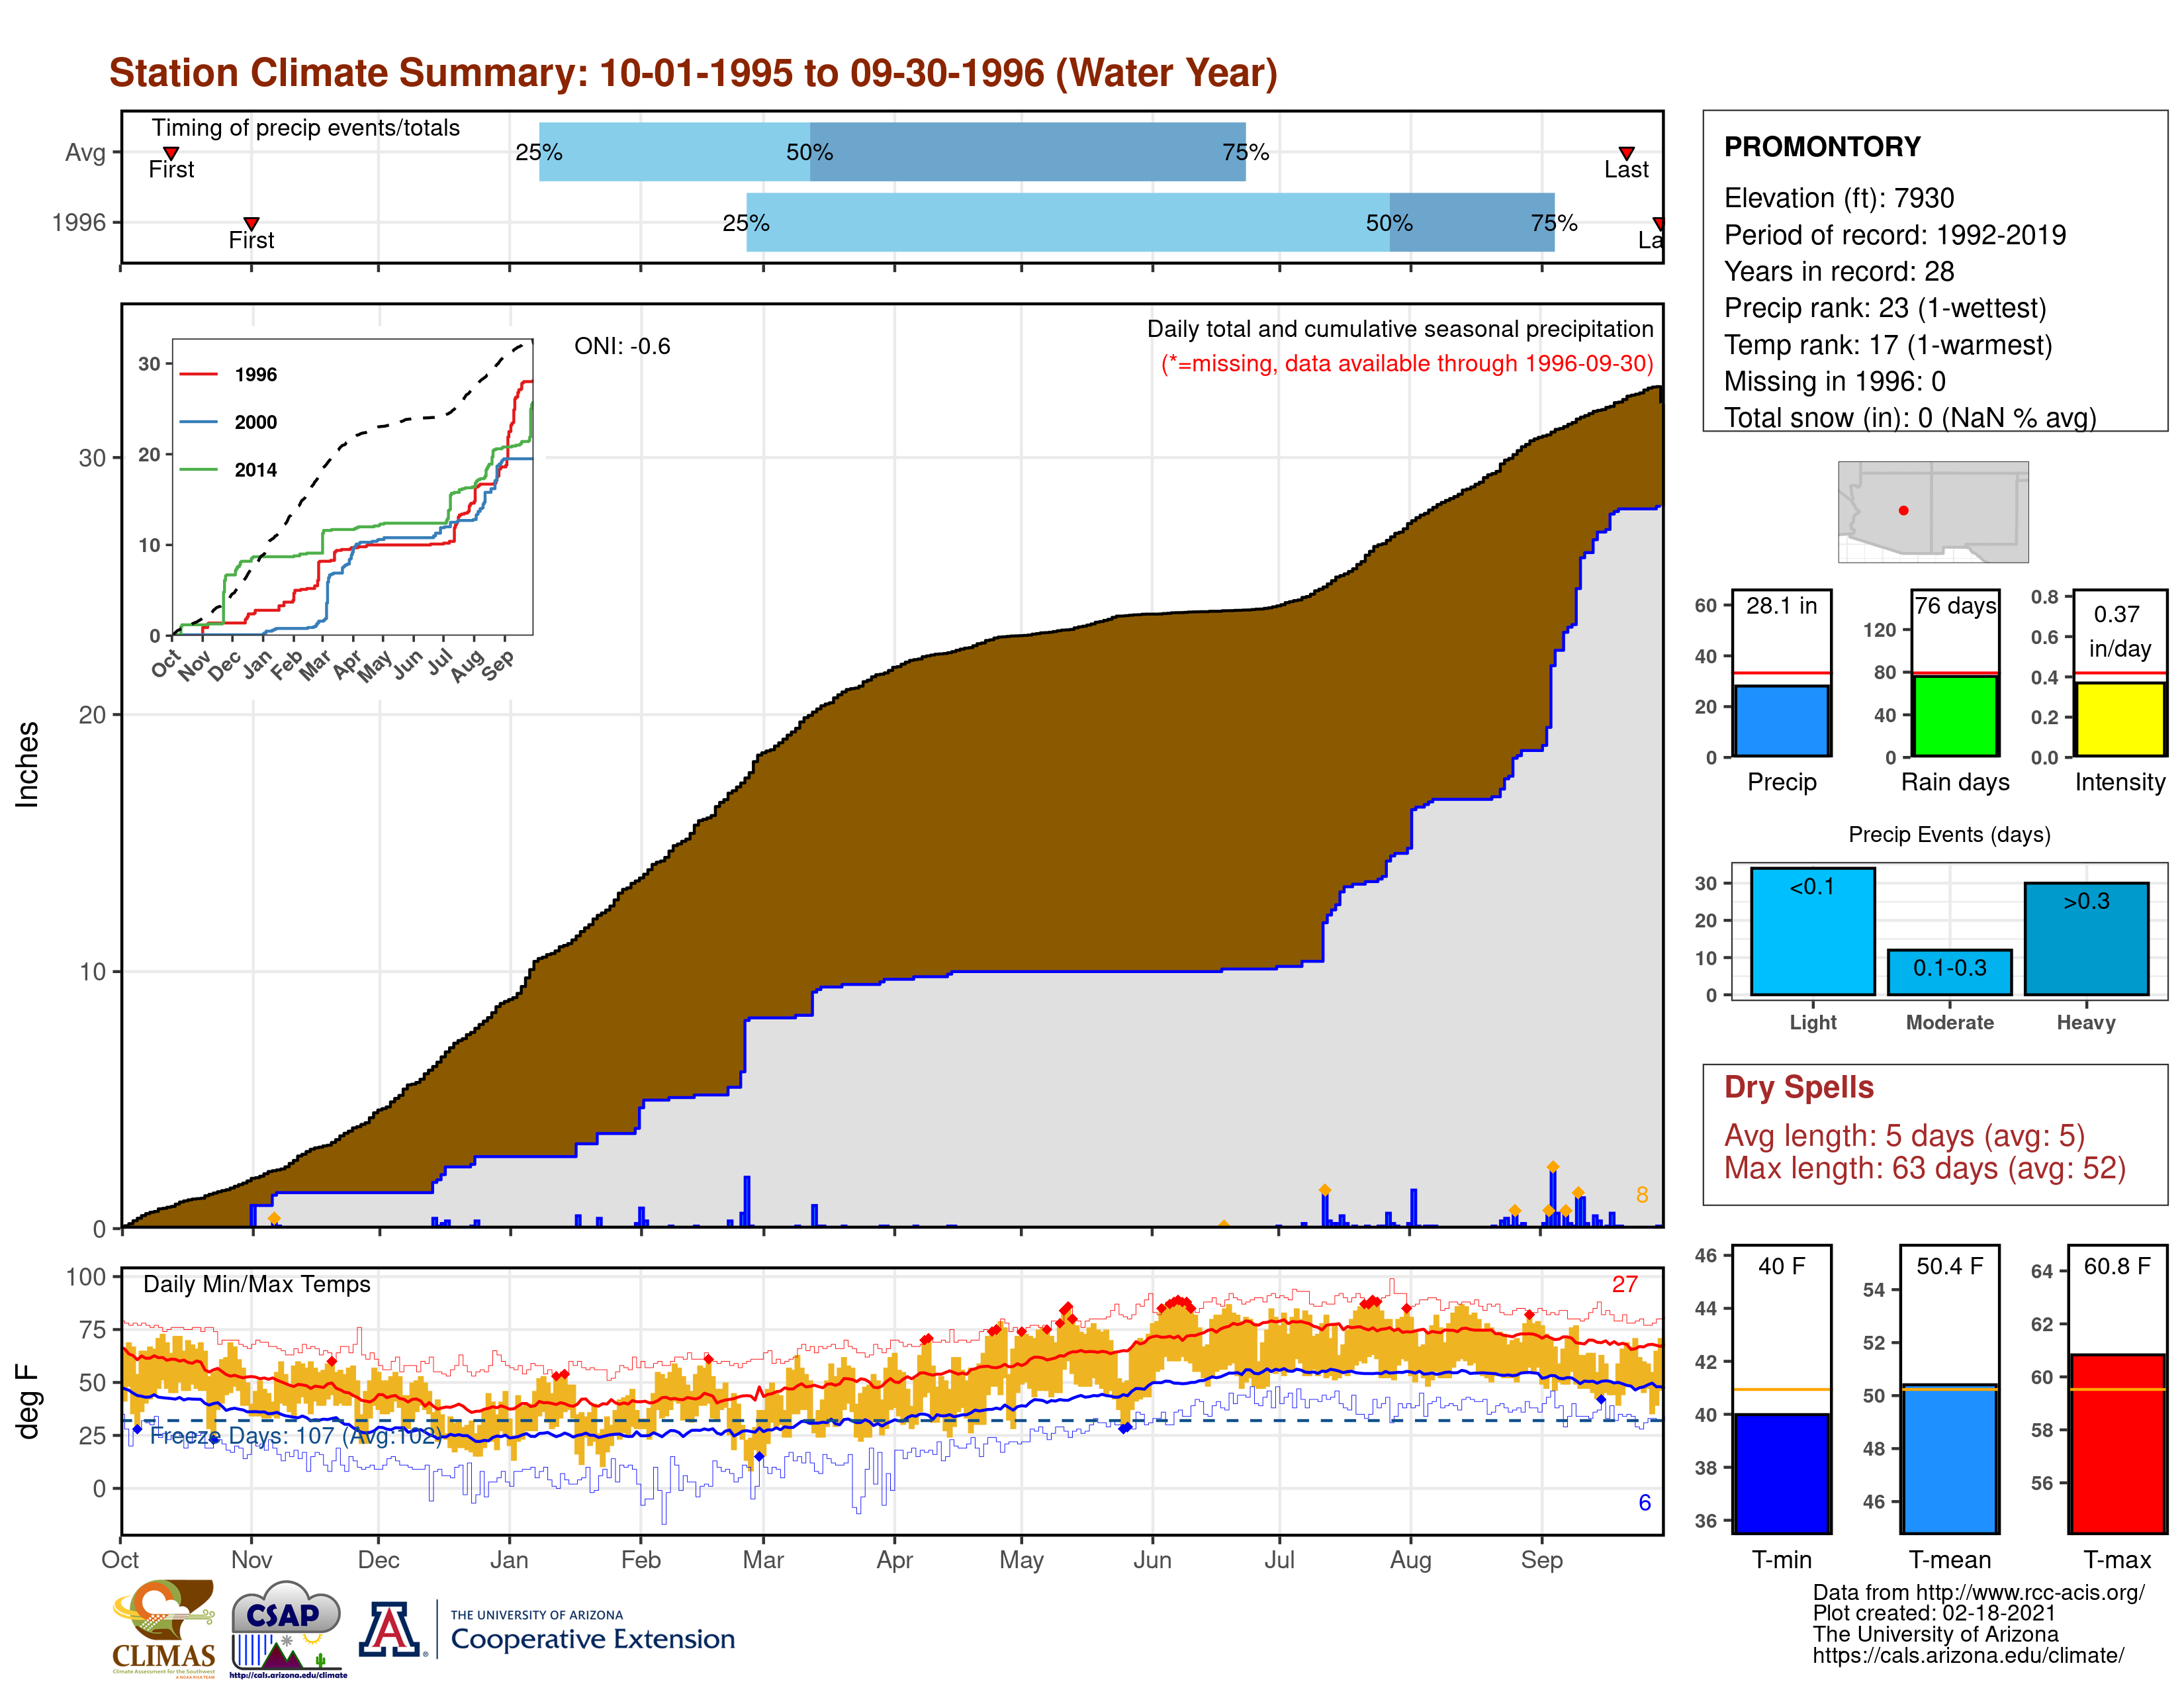This screenshot has width=2184, height=1688.
Task: Click Max length: 63 days text
Action: pos(1924,1168)
